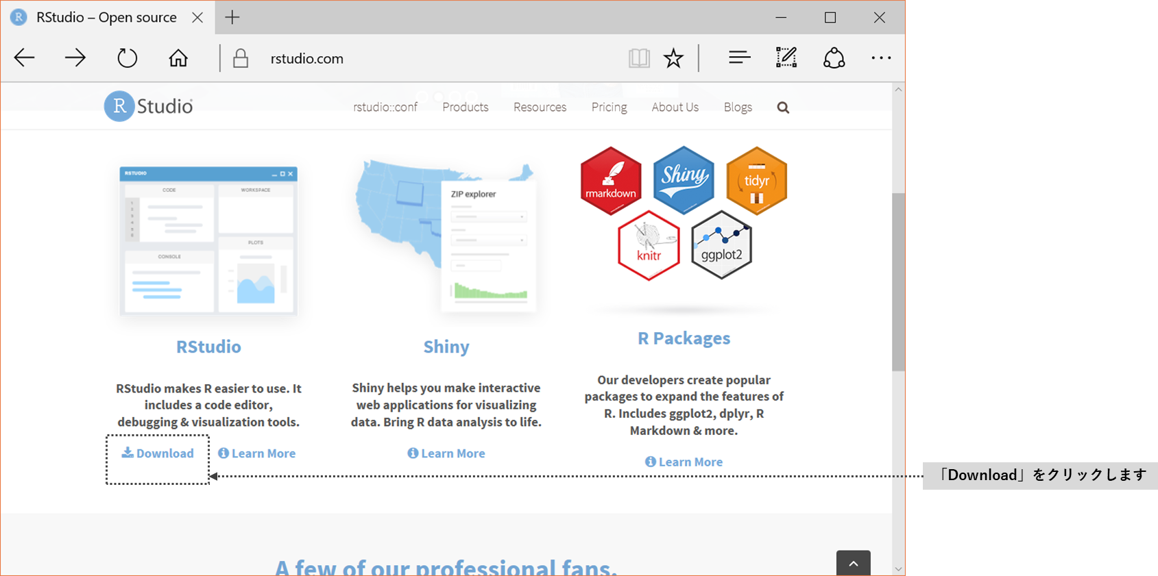Image resolution: width=1158 pixels, height=576 pixels.
Task: Open the Products navigation menu
Action: point(465,108)
